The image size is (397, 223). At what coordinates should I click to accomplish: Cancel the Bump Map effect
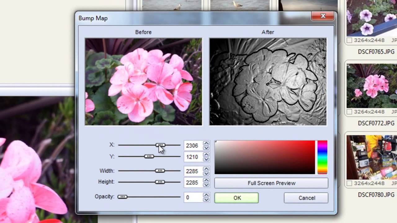(306, 198)
